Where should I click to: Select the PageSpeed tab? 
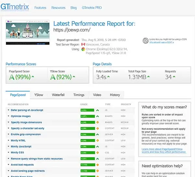(x=18, y=95)
